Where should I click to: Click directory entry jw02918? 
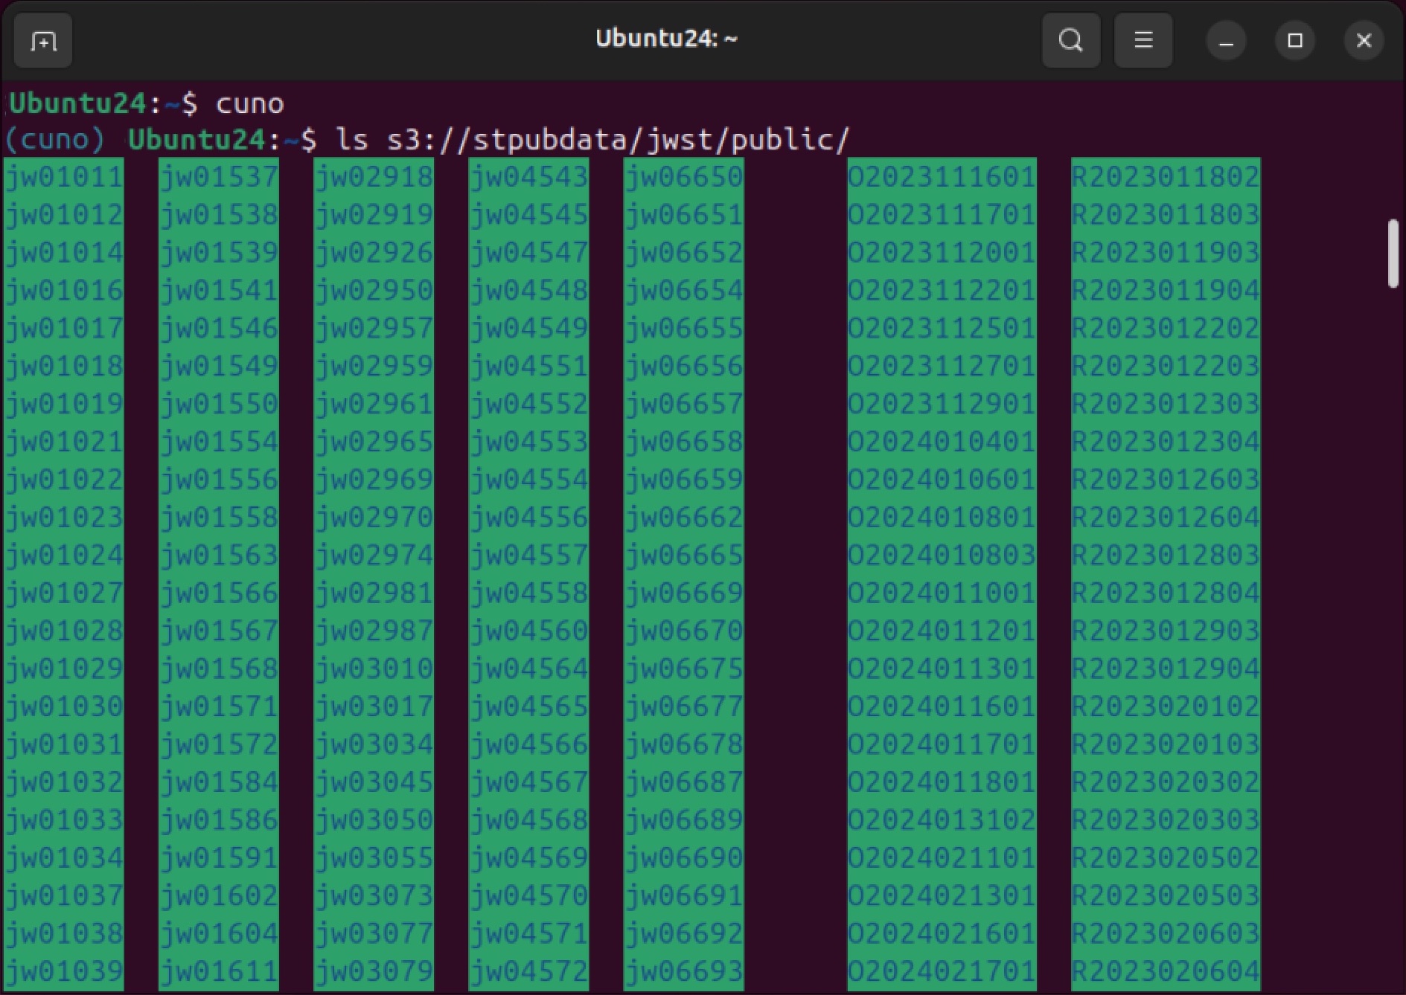374,177
